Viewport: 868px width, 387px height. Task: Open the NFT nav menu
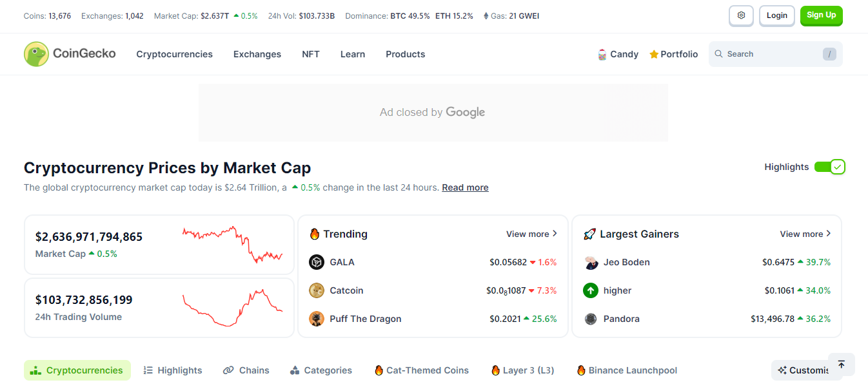[x=311, y=54]
